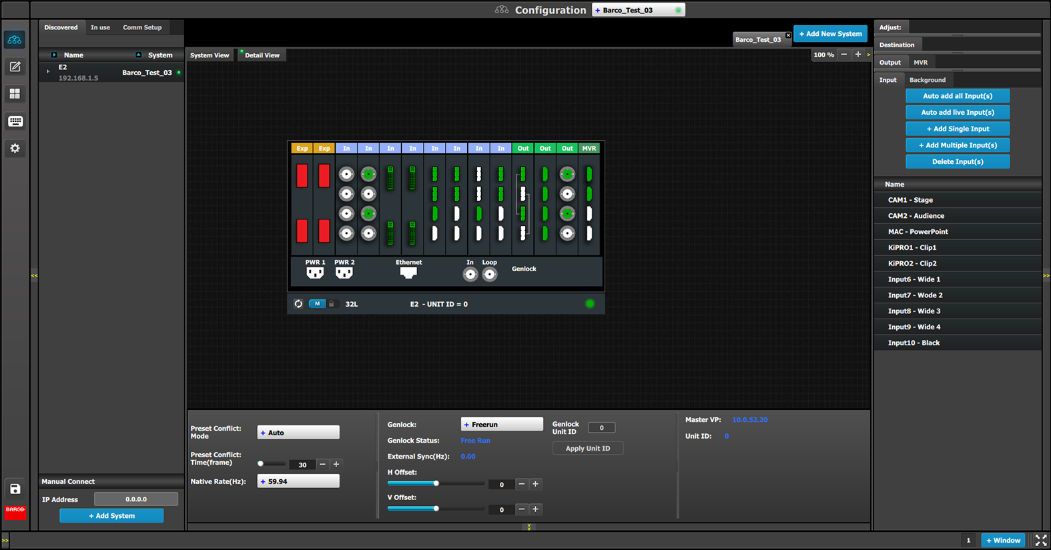
Task: Decrease the H Offset value
Action: [522, 484]
